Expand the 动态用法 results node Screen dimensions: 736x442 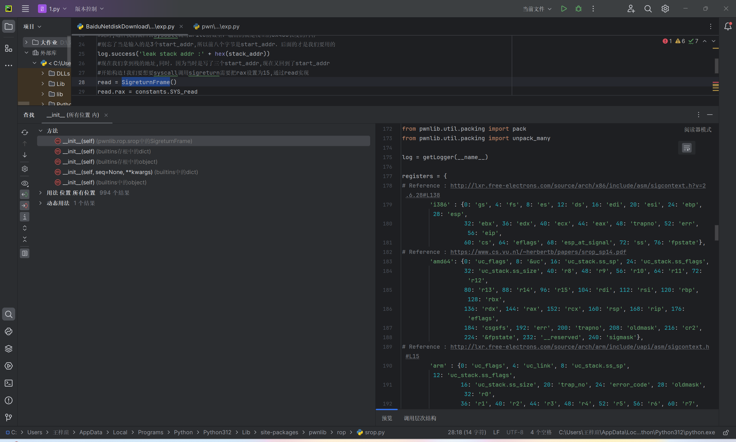pyautogui.click(x=41, y=203)
